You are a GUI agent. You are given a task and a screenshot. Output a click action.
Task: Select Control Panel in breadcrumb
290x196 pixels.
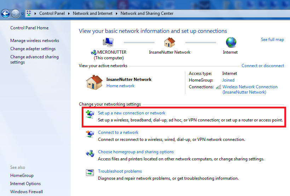pyautogui.click(x=52, y=13)
